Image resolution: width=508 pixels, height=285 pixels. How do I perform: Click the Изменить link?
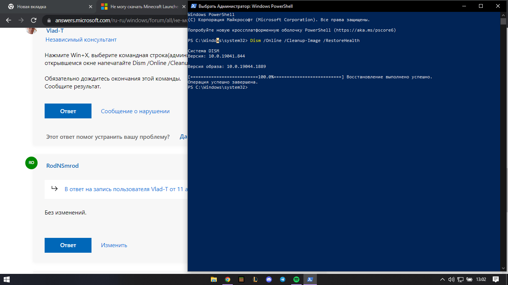tap(114, 245)
